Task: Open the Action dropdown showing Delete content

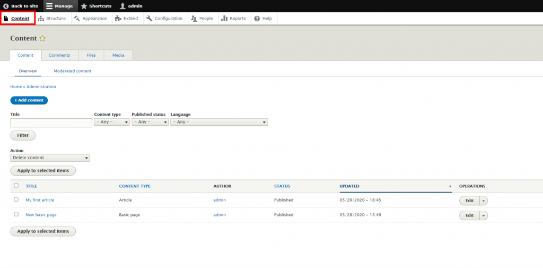Action: click(x=50, y=158)
